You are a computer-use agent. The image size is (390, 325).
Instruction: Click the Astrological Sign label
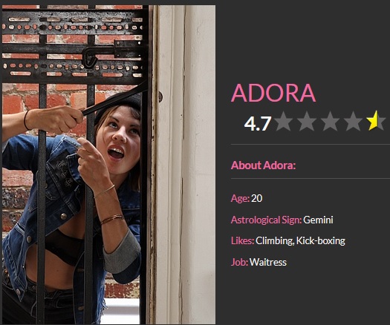pyautogui.click(x=266, y=220)
